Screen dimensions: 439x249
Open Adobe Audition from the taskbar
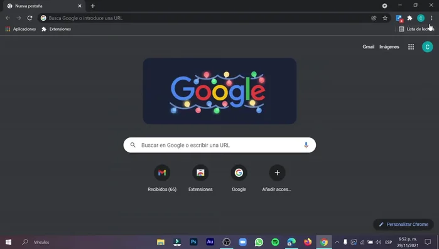point(210,241)
